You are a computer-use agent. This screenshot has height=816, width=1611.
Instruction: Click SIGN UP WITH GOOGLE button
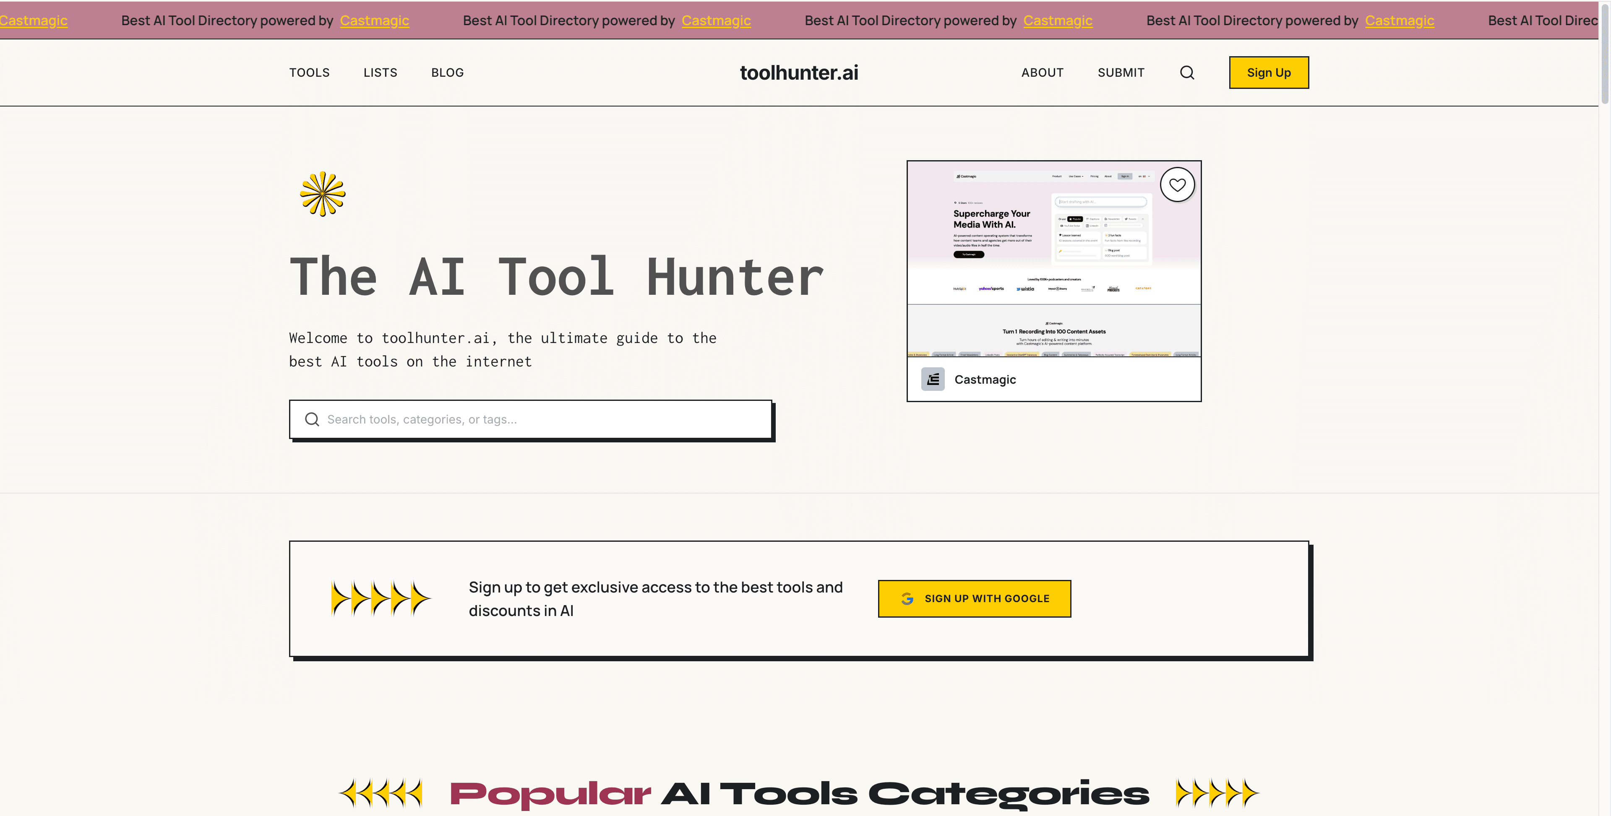[974, 598]
